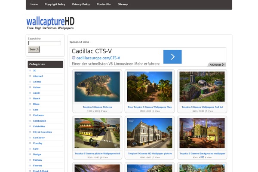258x172 pixels.
Task: Click Tropico 5 Games Pictures title
Action: coord(98,107)
